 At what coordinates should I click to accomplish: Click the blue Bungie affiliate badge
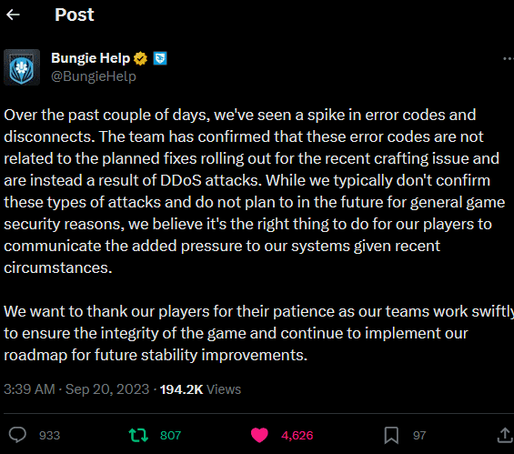click(160, 58)
